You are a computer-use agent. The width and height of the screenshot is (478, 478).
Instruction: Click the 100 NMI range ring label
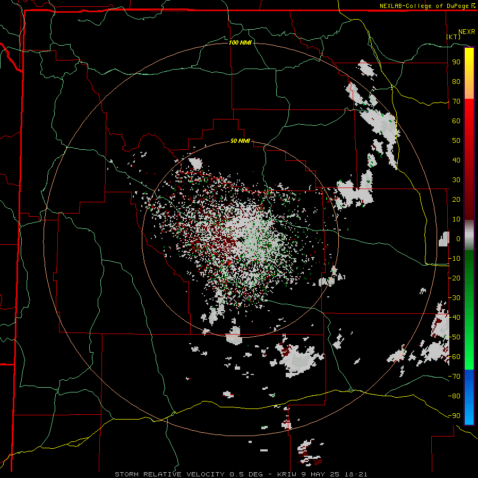pyautogui.click(x=240, y=42)
